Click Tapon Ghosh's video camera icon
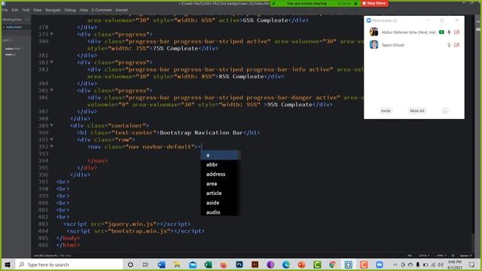Viewport: 482px width, 271px height. (x=456, y=45)
